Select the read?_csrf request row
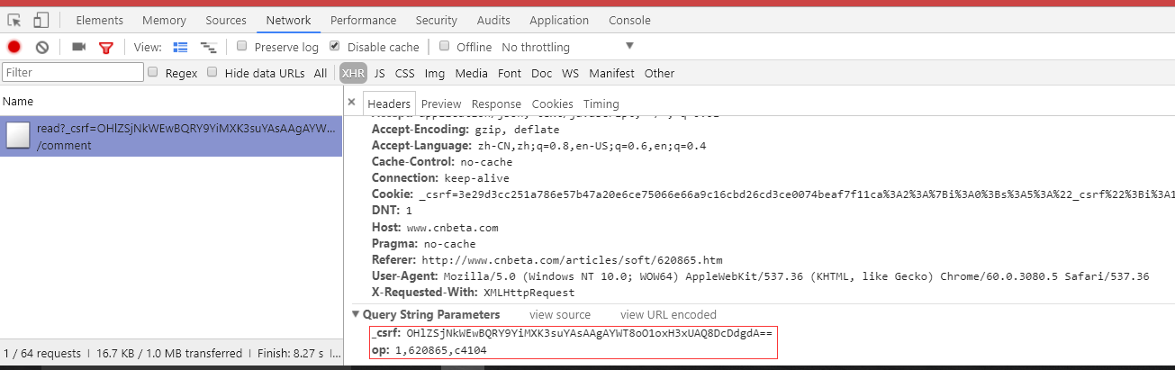 click(x=171, y=137)
